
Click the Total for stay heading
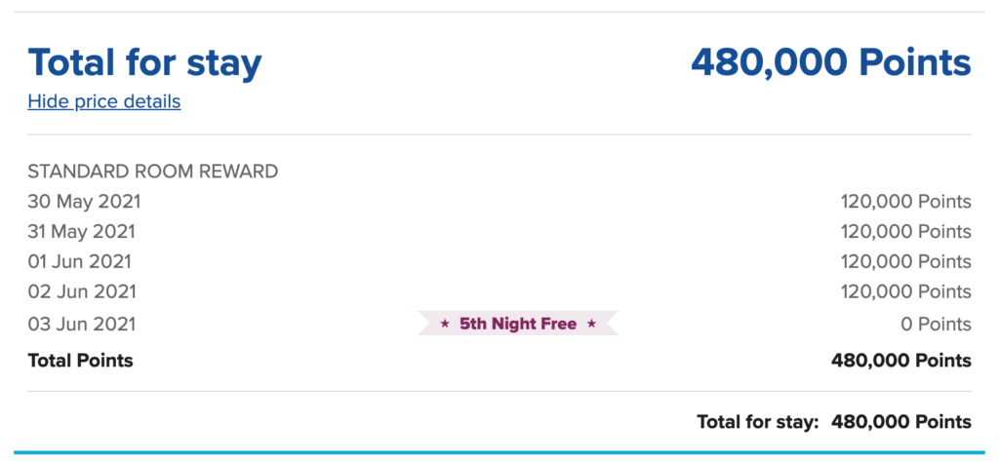[144, 61]
